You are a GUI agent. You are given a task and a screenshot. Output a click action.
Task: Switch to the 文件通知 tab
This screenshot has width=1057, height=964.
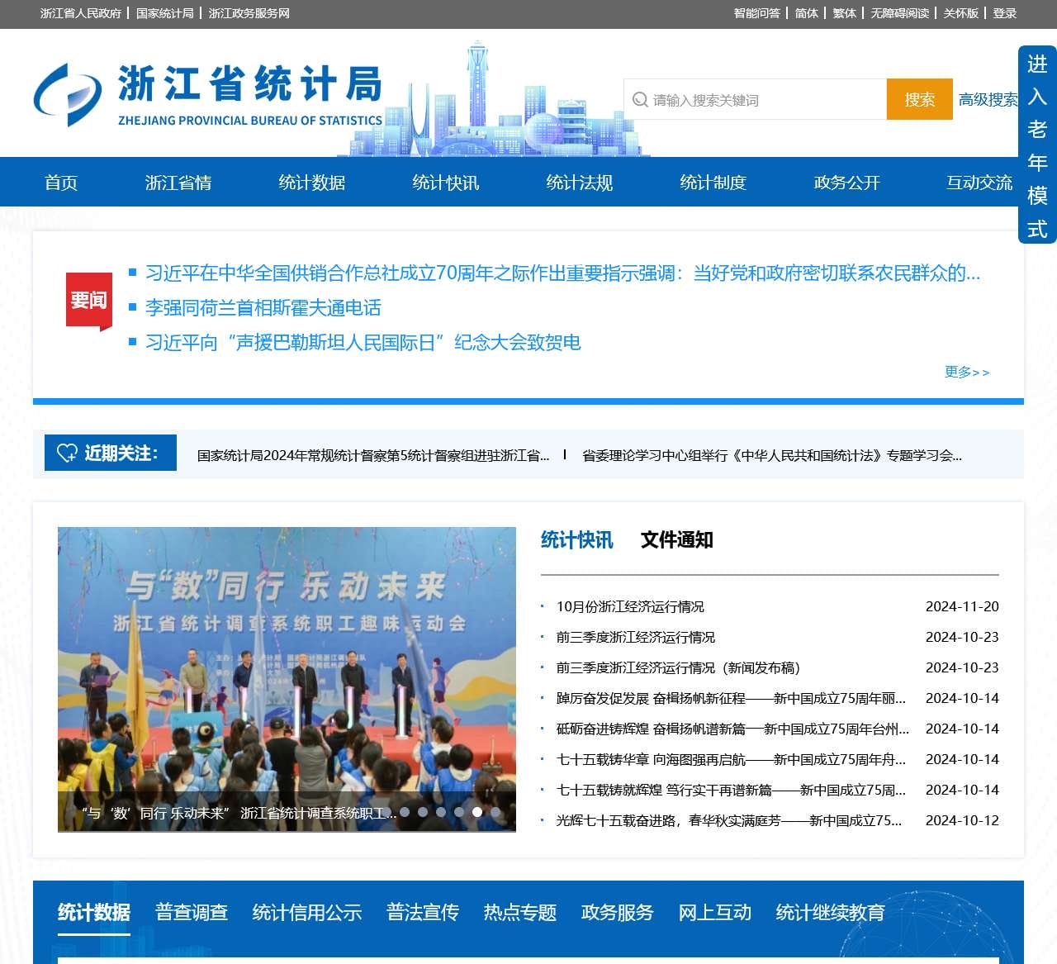tap(677, 541)
